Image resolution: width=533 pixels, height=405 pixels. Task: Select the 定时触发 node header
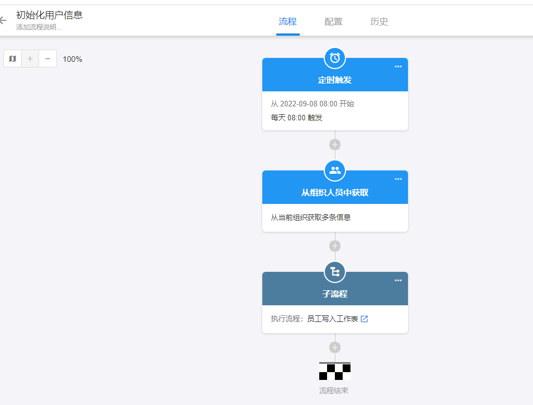335,75
